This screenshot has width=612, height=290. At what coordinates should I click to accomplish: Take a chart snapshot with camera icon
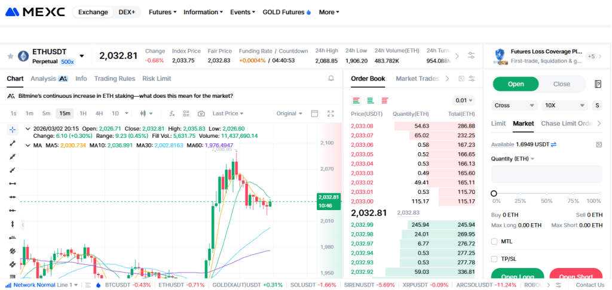click(x=201, y=113)
